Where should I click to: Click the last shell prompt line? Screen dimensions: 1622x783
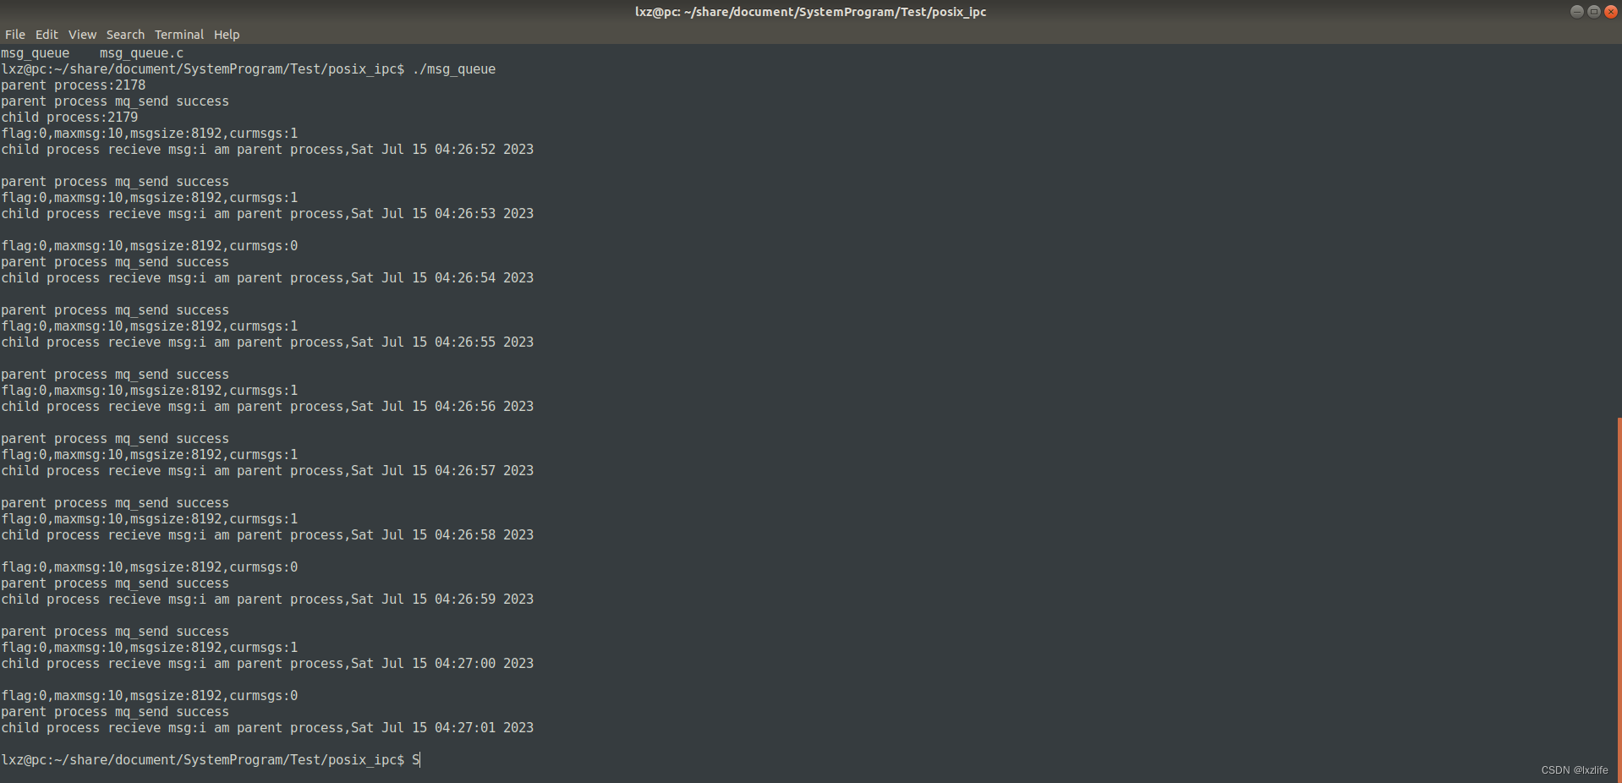211,760
